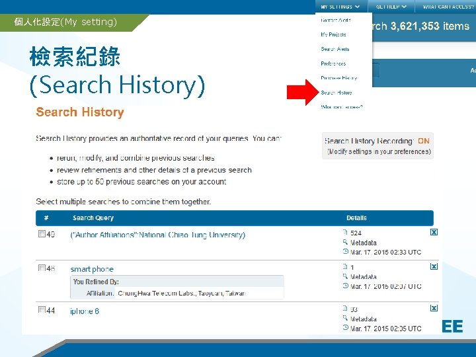
Task: Open the GET HELP dropdown
Action: click(391, 7)
